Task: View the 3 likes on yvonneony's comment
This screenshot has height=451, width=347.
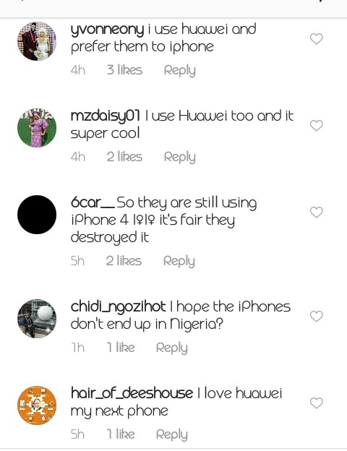Action: click(124, 70)
